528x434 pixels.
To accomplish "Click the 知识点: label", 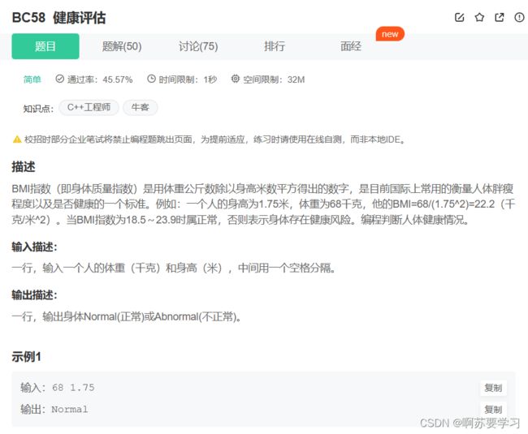I will pos(38,109).
